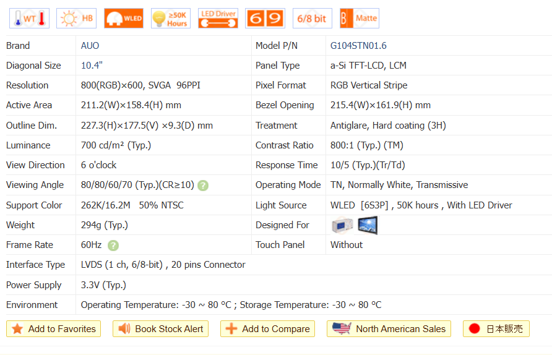Click the HB high brightness badge
Image resolution: width=552 pixels, height=355 pixels.
coord(76,19)
